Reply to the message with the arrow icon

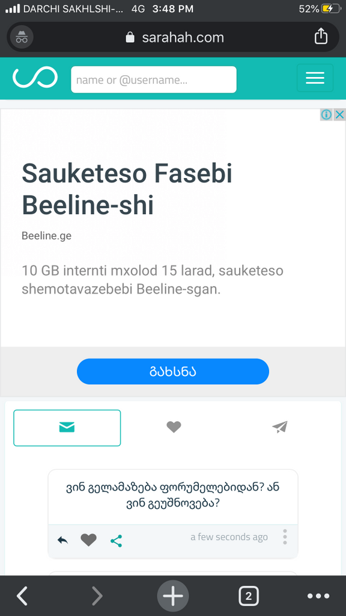tap(62, 540)
